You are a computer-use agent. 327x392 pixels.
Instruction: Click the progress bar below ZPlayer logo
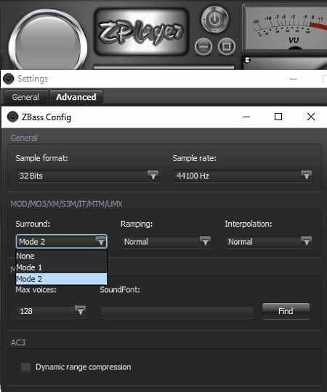point(163,67)
